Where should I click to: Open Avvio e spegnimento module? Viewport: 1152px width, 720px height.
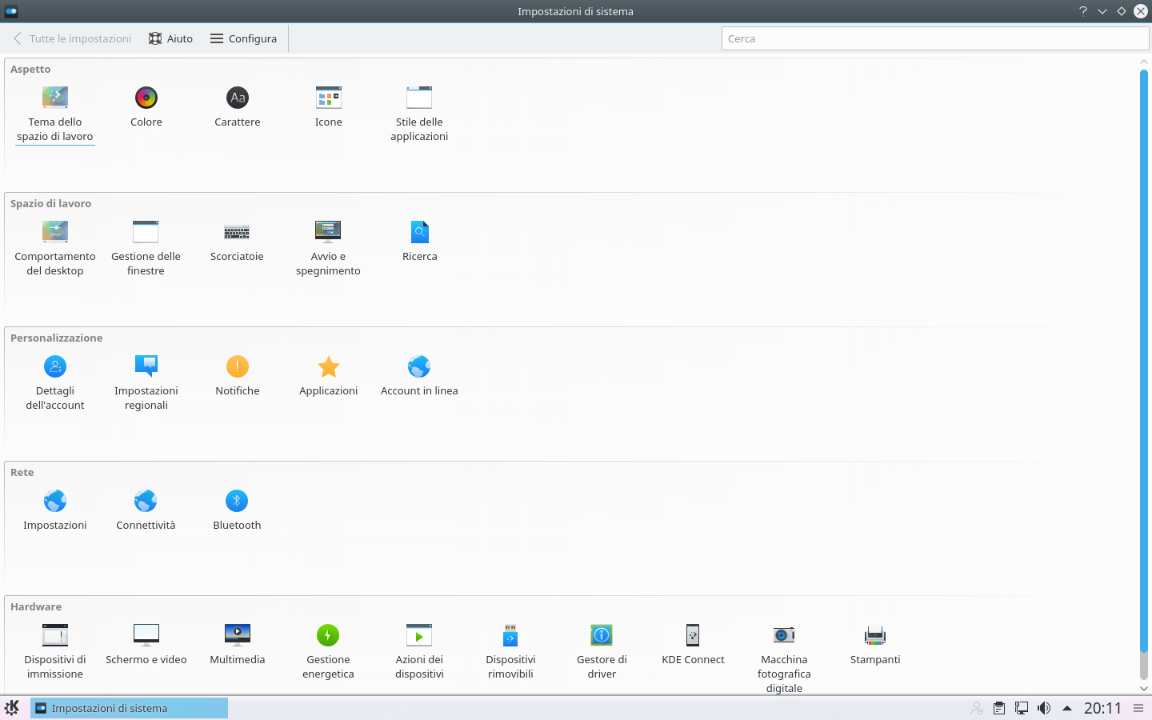(x=328, y=233)
